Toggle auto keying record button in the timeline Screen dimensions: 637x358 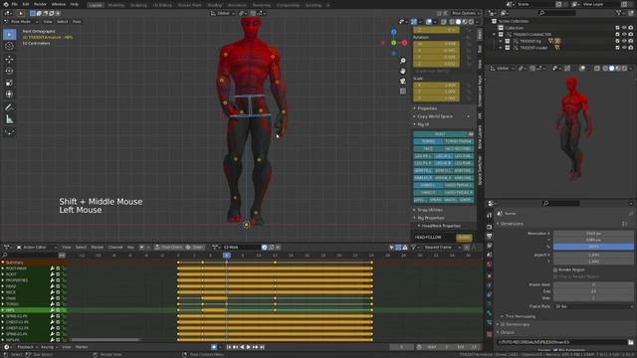(x=214, y=347)
